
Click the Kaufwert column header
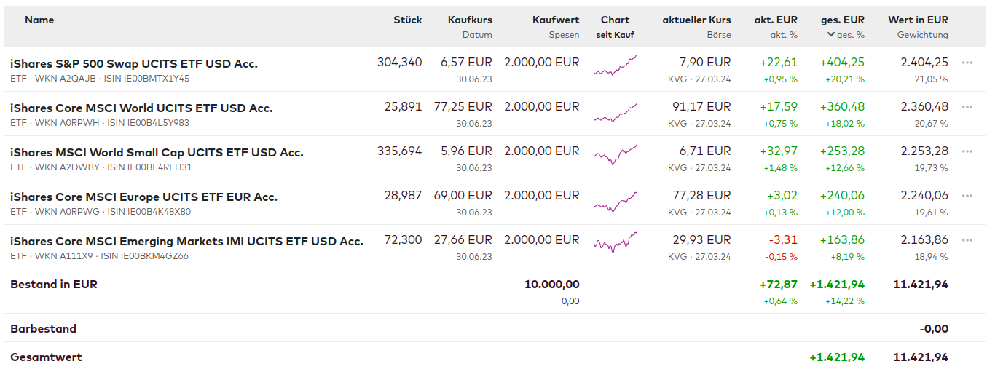556,20
